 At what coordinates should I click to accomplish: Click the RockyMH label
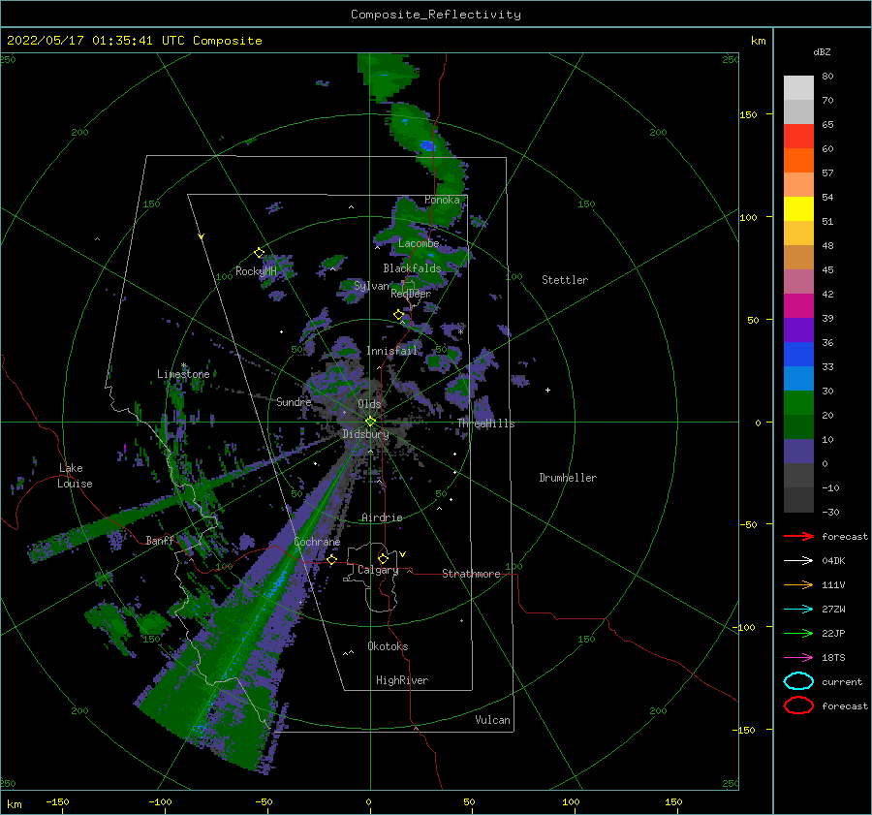[x=256, y=271]
